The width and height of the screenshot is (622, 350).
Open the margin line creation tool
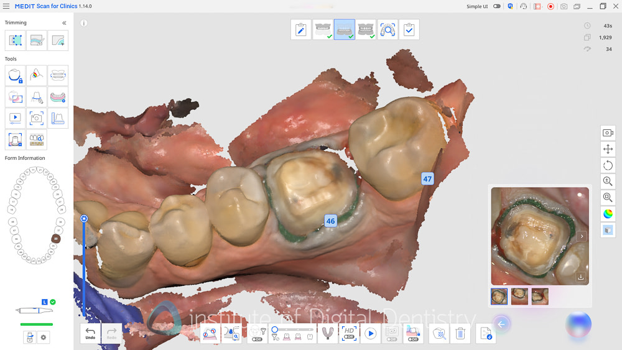pos(37,97)
